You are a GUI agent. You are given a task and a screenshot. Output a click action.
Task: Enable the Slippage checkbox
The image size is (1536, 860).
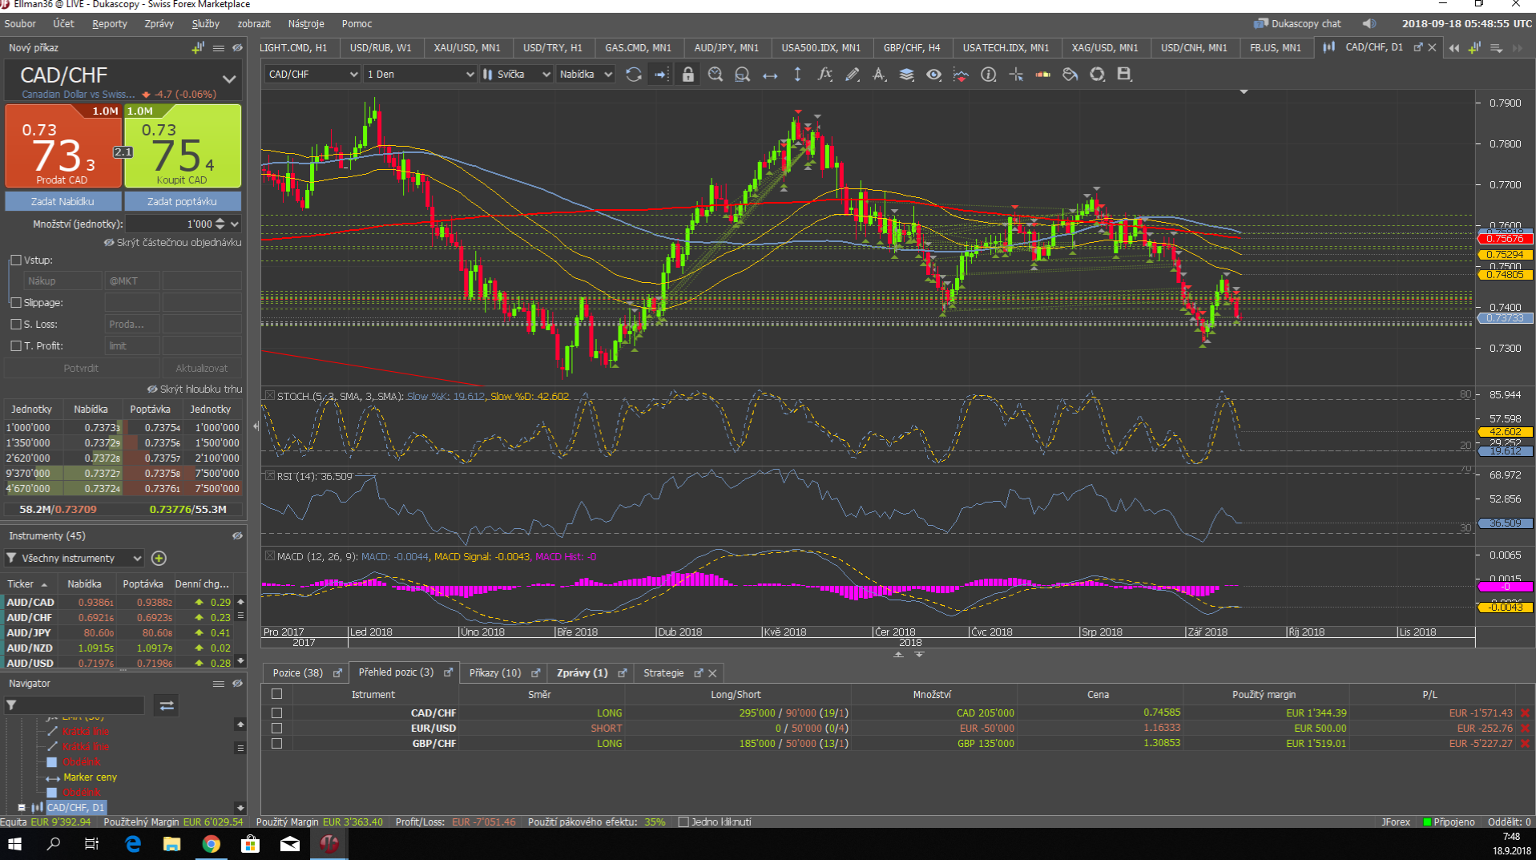(16, 303)
